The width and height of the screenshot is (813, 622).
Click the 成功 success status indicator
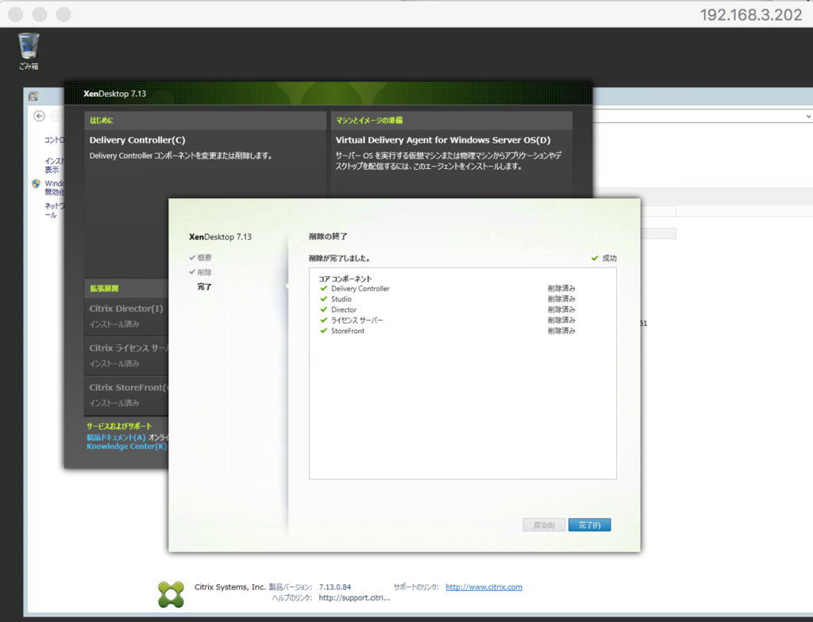pos(604,258)
